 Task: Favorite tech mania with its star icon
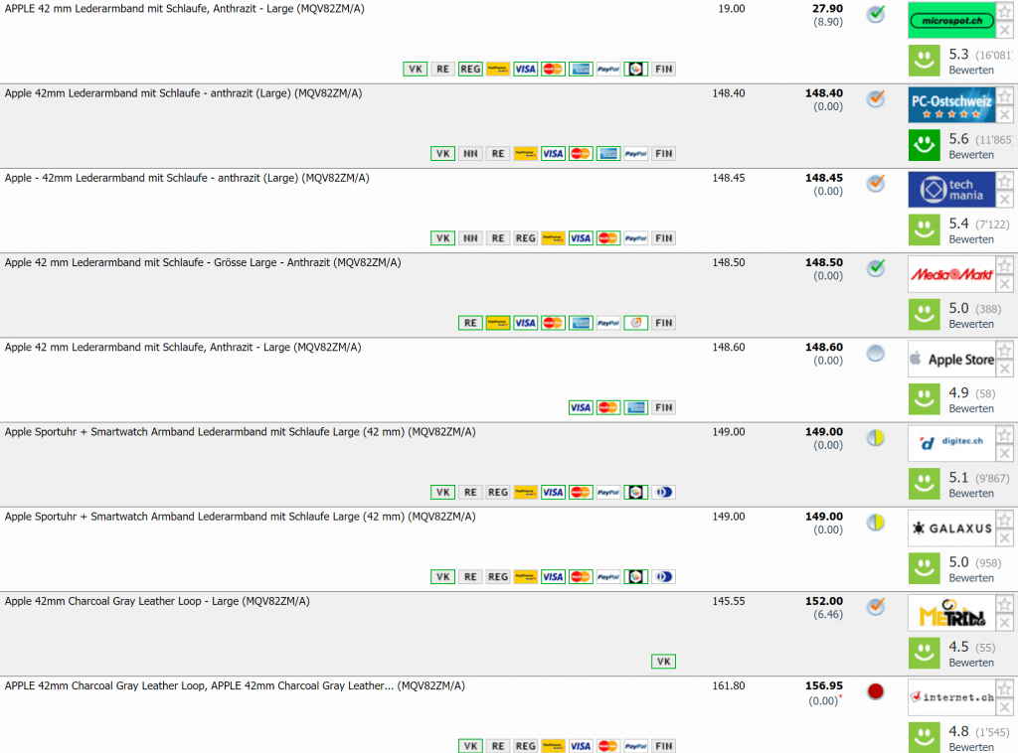(1004, 181)
